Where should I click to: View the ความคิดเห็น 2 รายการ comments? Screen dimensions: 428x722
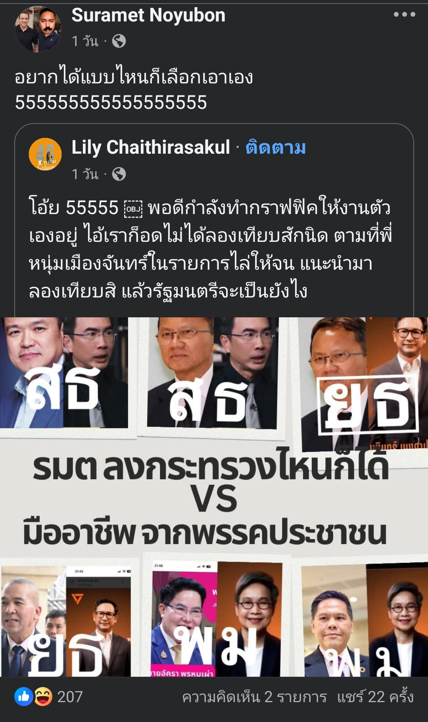[x=254, y=697]
